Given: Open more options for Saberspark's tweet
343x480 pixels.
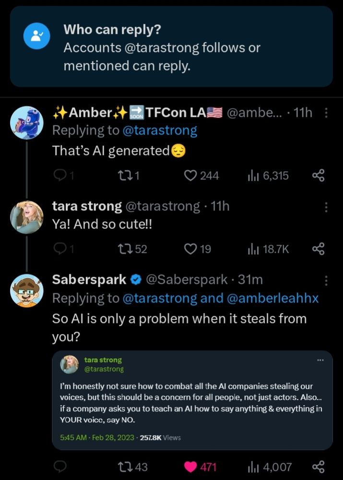Looking at the screenshot, I should coord(326,280).
